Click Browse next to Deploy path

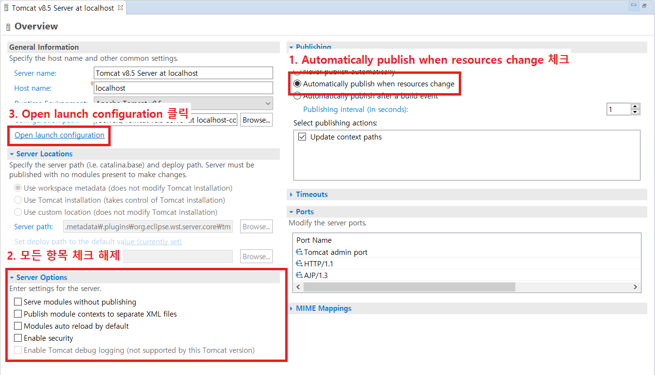tap(256, 256)
